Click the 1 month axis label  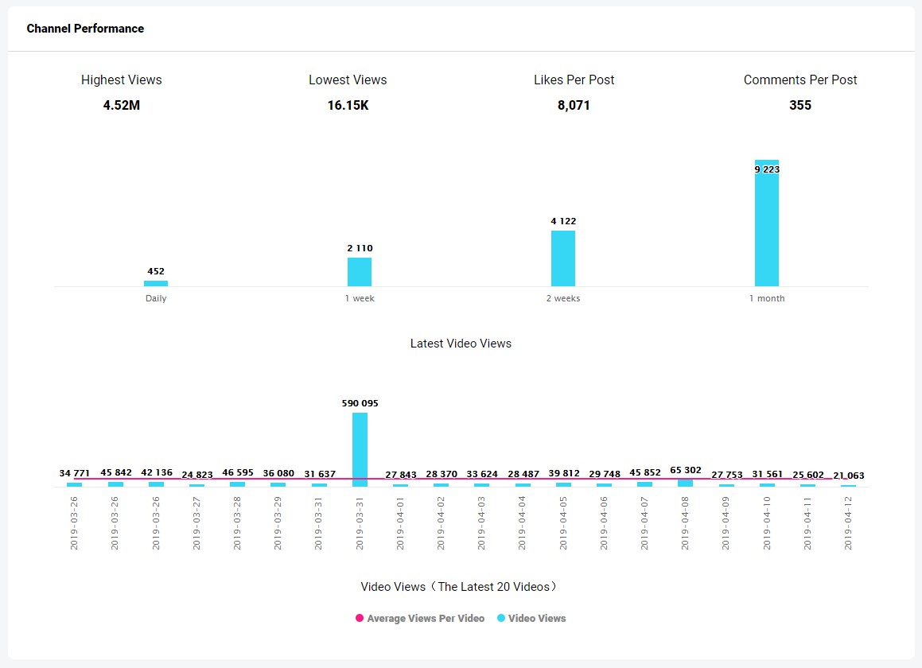(767, 298)
